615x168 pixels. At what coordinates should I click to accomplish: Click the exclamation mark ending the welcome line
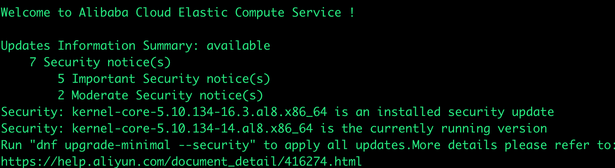click(352, 13)
